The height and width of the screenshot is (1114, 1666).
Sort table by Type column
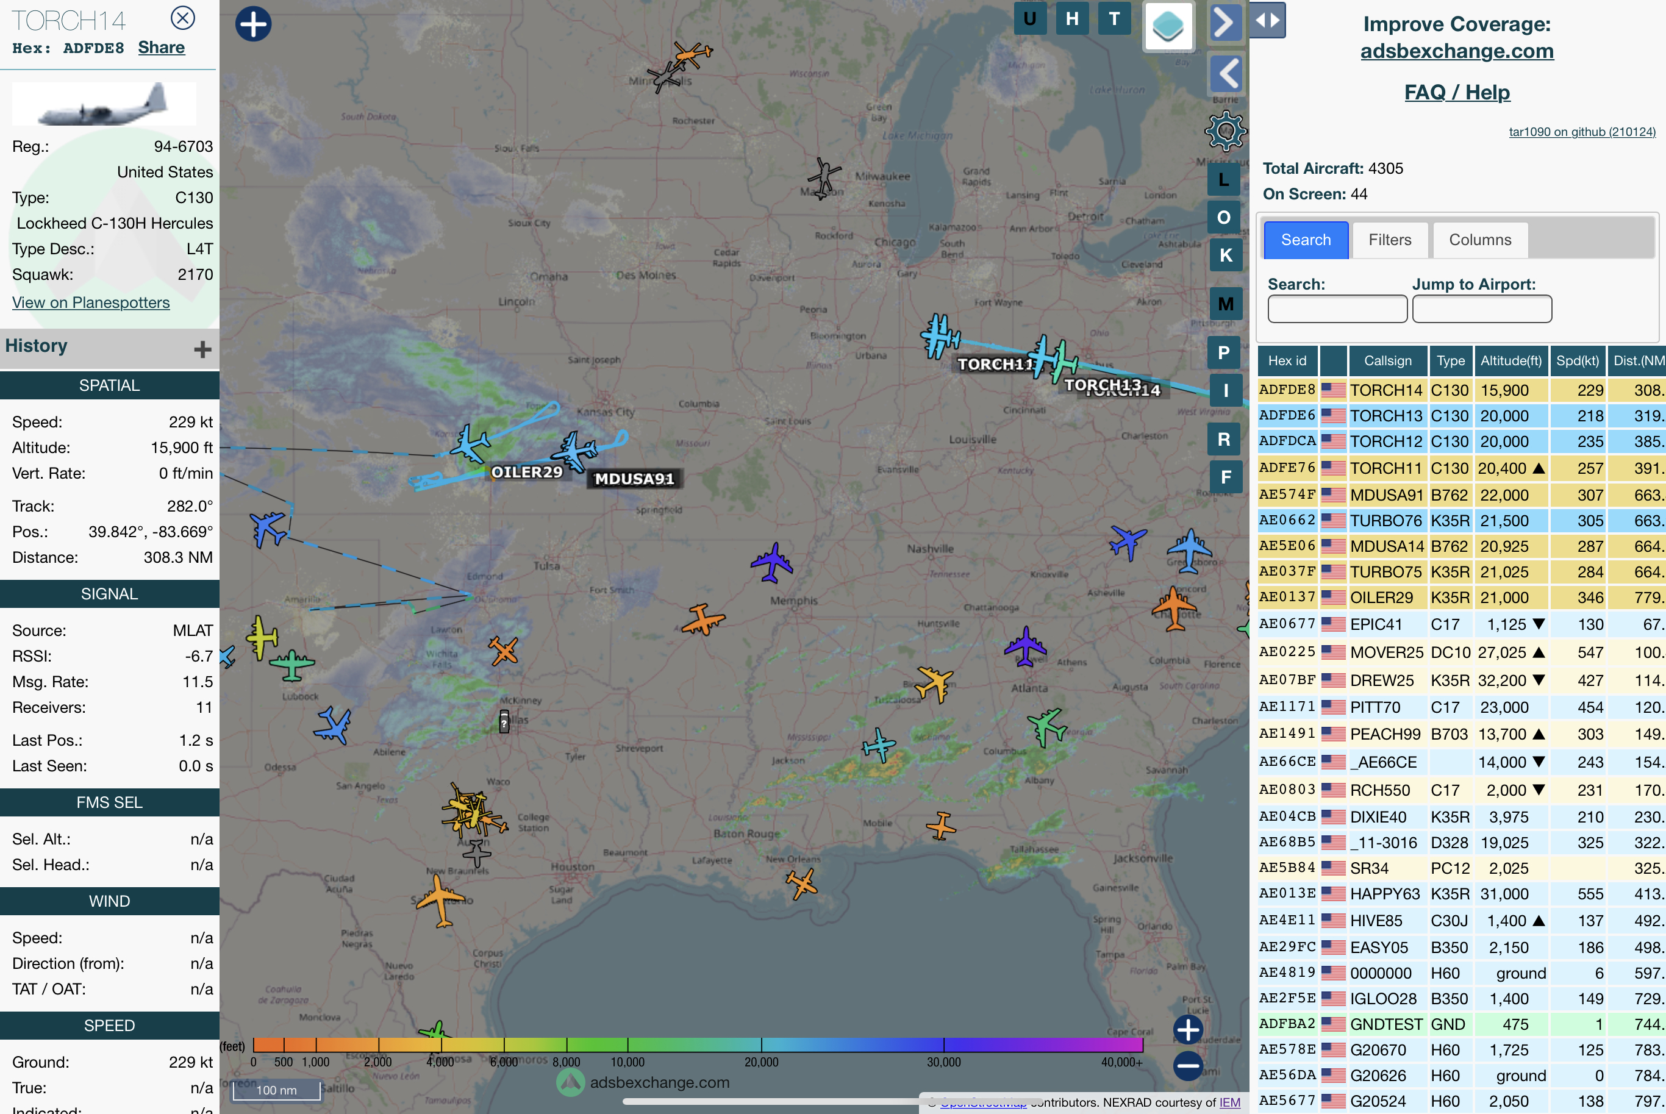(x=1451, y=361)
